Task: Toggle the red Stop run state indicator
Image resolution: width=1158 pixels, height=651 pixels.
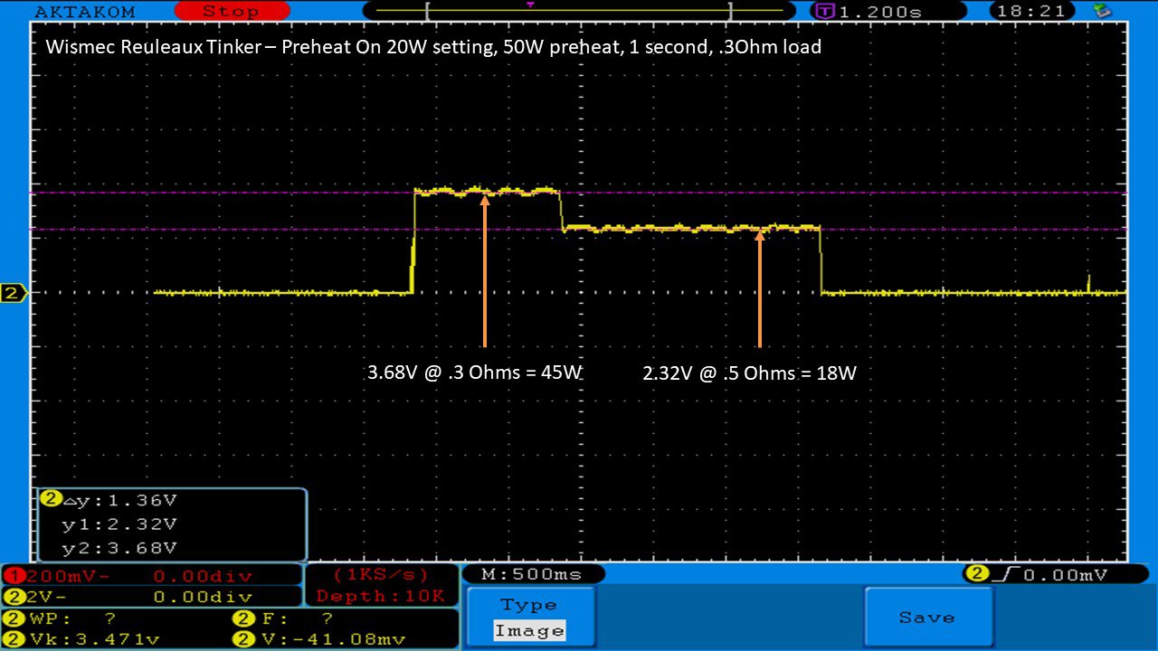Action: point(230,12)
